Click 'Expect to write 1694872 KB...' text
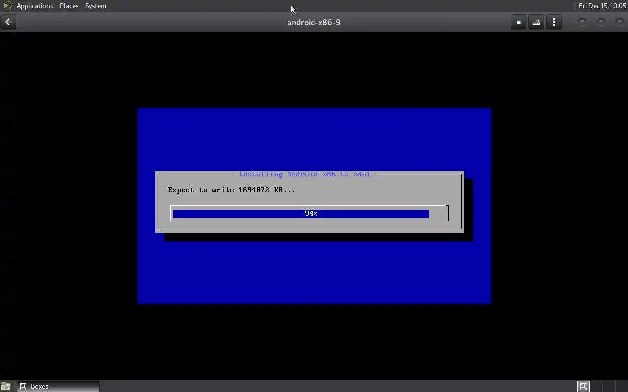 tap(232, 190)
